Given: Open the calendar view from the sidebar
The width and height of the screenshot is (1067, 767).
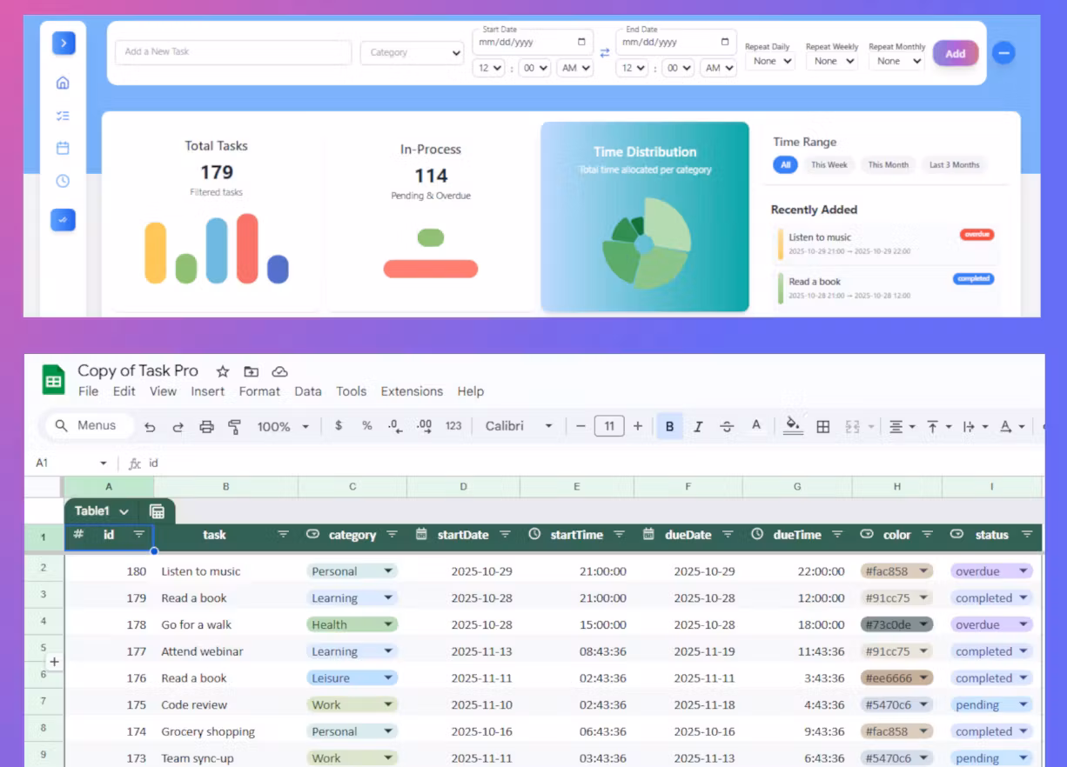Looking at the screenshot, I should pos(63,149).
